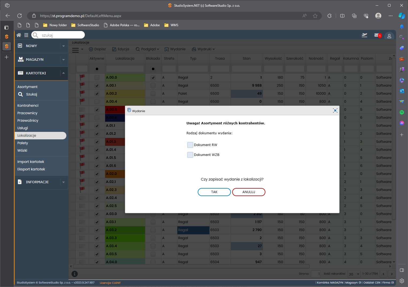Toggle the left menu collapse icon
This screenshot has height=287, width=408.
coord(26,35)
